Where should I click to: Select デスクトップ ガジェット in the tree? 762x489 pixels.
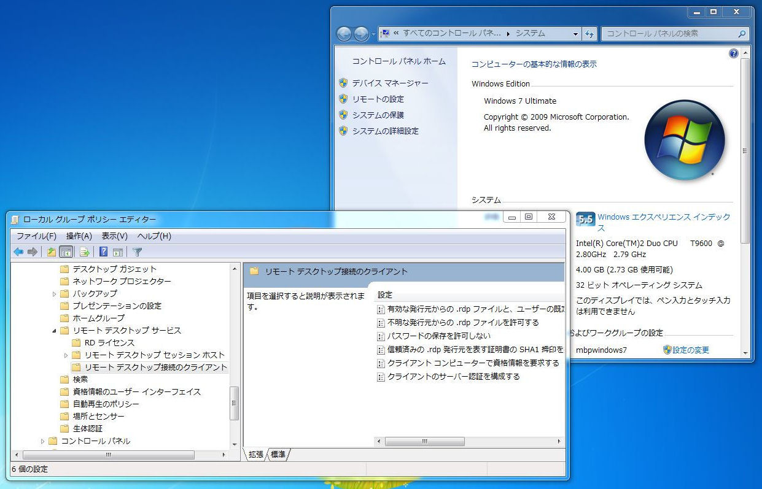point(114,269)
